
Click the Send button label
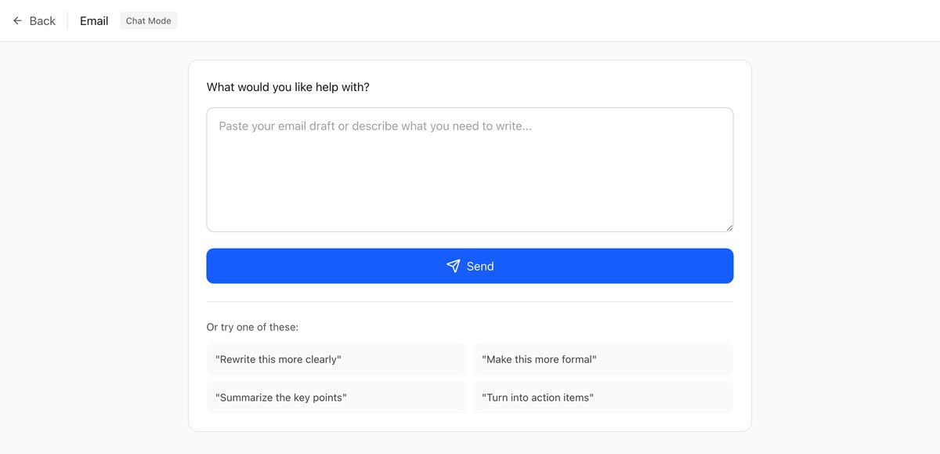point(480,266)
